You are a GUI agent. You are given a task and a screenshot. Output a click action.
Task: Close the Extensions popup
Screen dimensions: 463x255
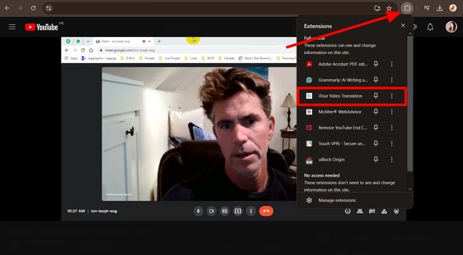(x=403, y=25)
